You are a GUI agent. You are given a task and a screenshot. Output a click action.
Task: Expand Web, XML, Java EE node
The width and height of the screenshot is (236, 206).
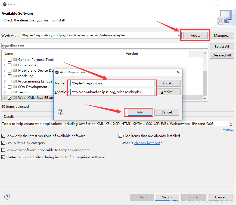(x=5, y=98)
